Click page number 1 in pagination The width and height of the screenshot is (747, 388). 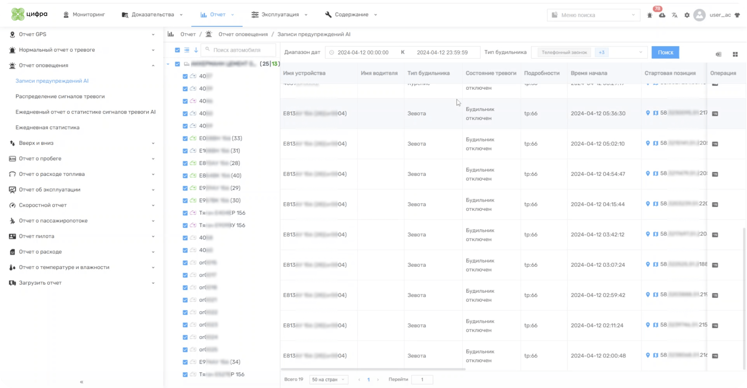[x=369, y=380]
